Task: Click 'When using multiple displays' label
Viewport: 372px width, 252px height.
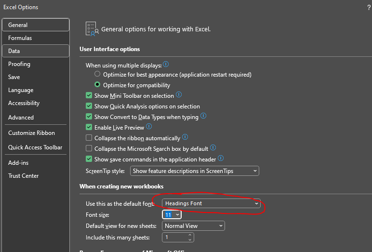Action: [x=124, y=66]
